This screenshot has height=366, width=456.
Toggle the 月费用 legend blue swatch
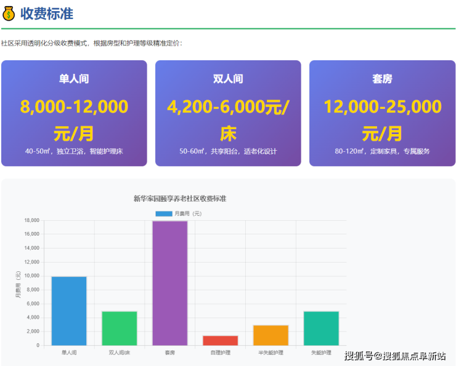pyautogui.click(x=164, y=213)
